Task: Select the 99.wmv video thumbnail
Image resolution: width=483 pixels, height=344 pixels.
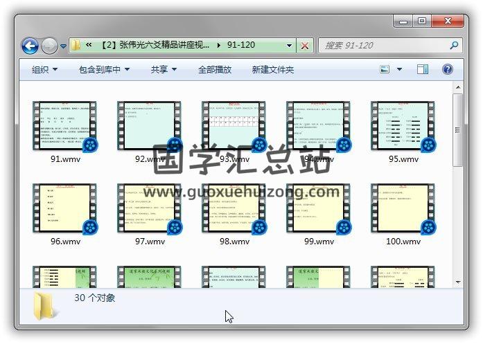Action: tap(318, 208)
